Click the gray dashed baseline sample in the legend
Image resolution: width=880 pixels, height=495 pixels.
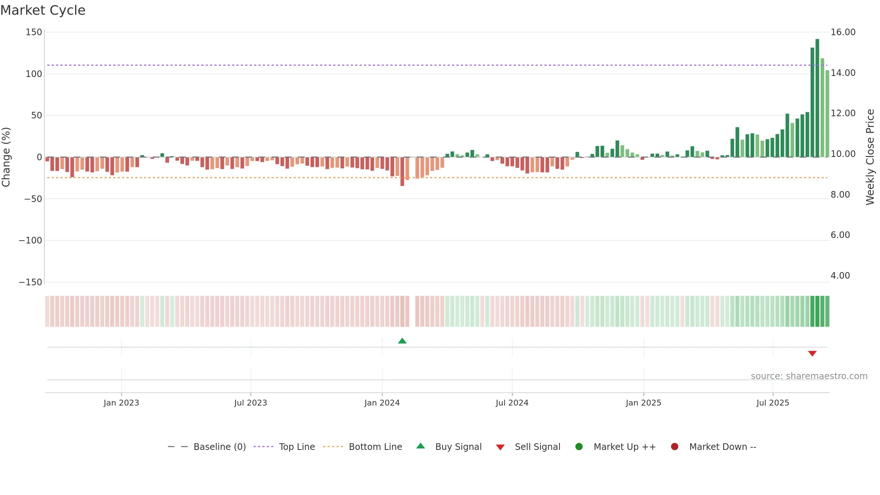[x=178, y=447]
